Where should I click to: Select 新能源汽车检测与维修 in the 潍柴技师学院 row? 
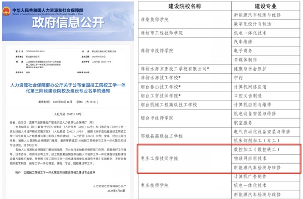(x=266, y=15)
